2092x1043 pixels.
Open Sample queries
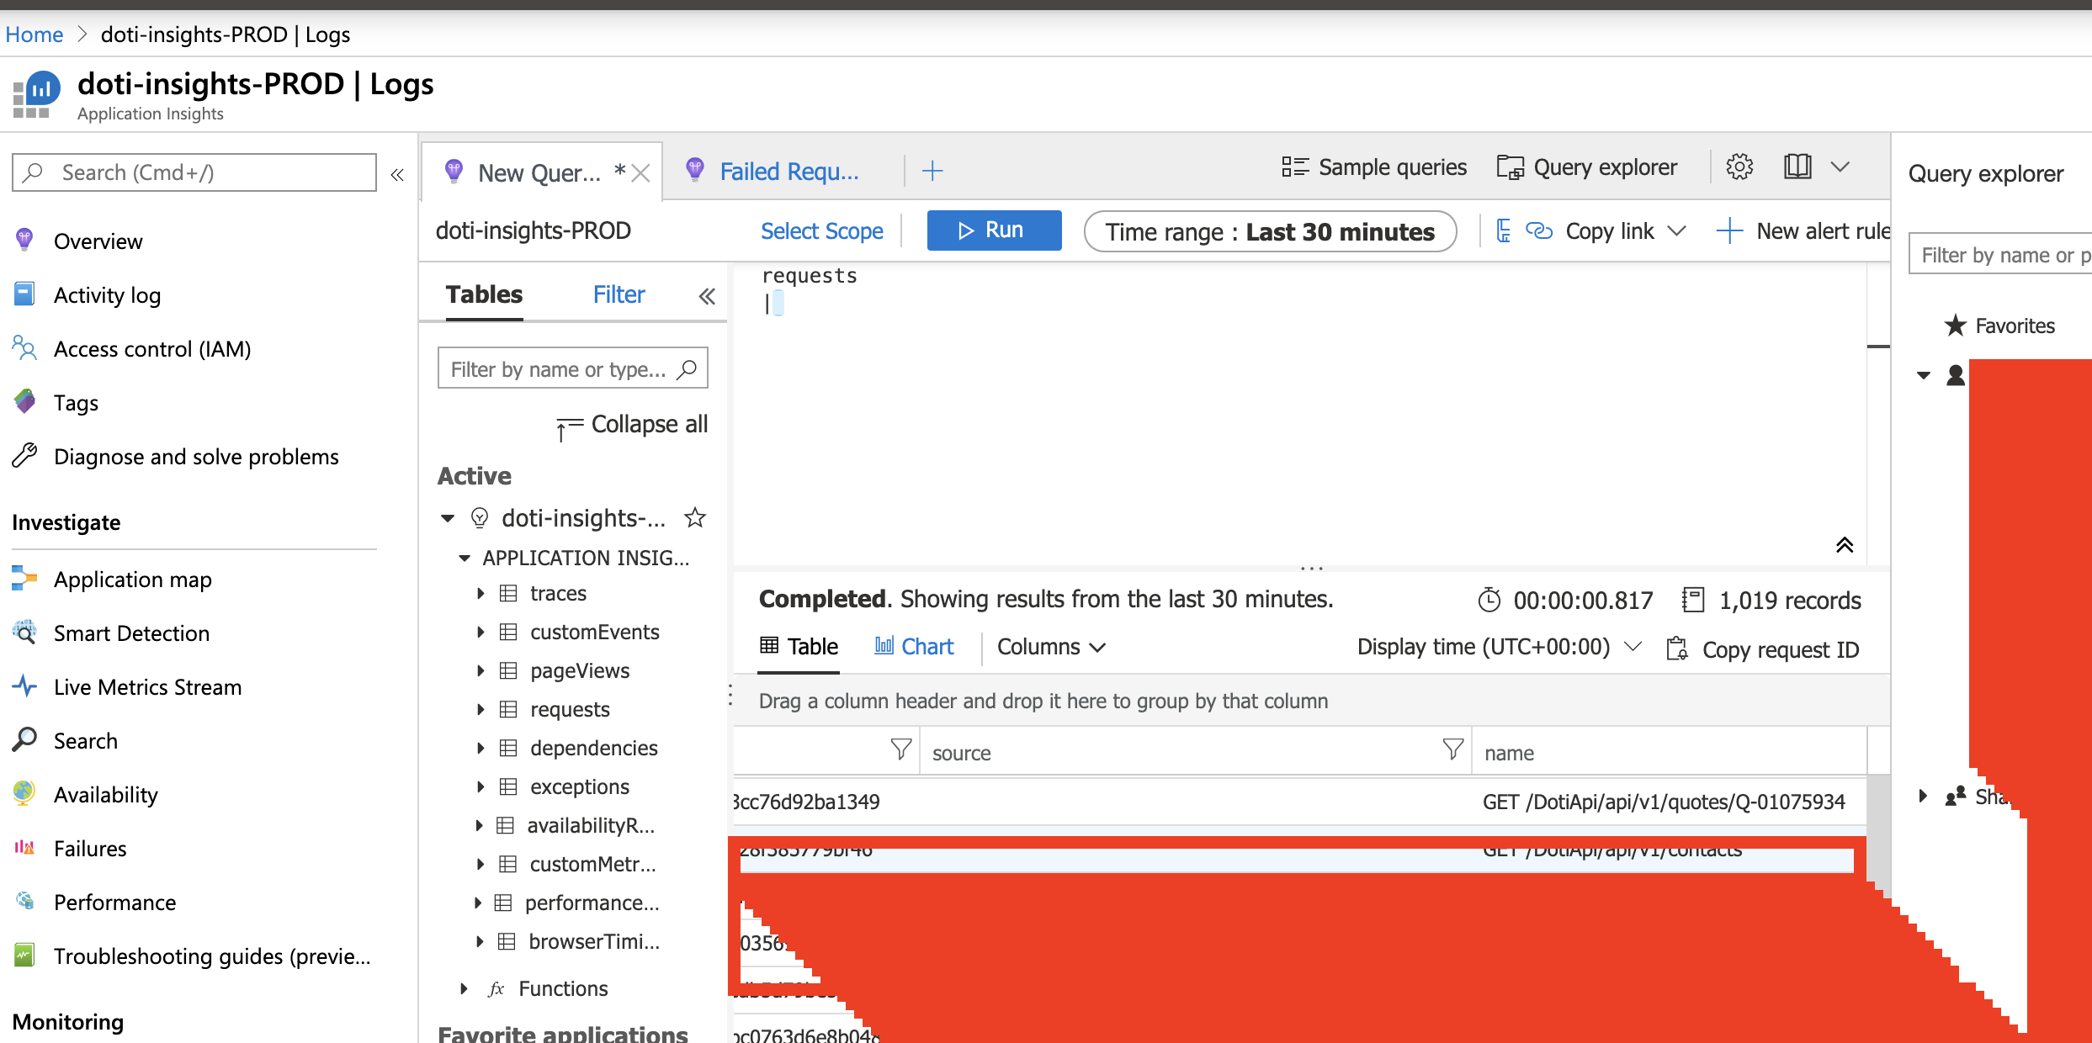tap(1375, 167)
